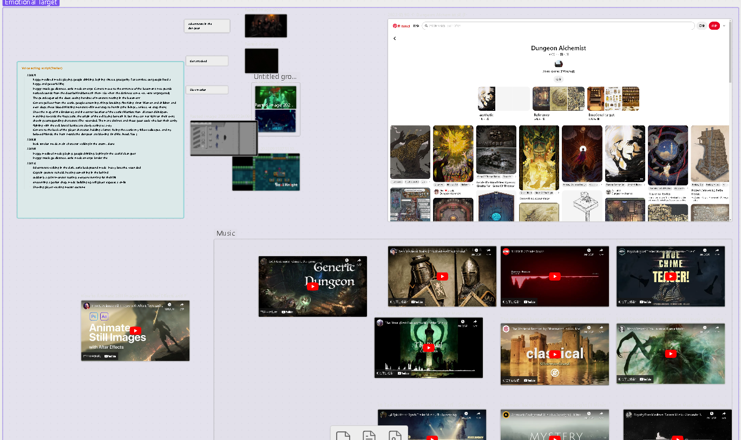Open the aesthetic board section
Screen dimensions: 741x440
pos(503,99)
